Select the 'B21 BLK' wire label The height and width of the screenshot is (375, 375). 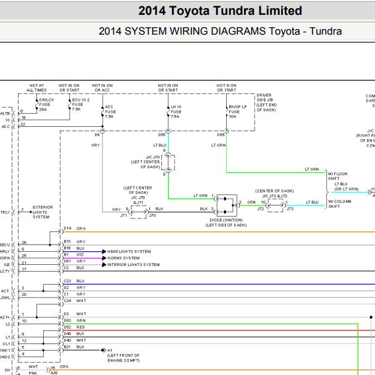click(x=74, y=347)
